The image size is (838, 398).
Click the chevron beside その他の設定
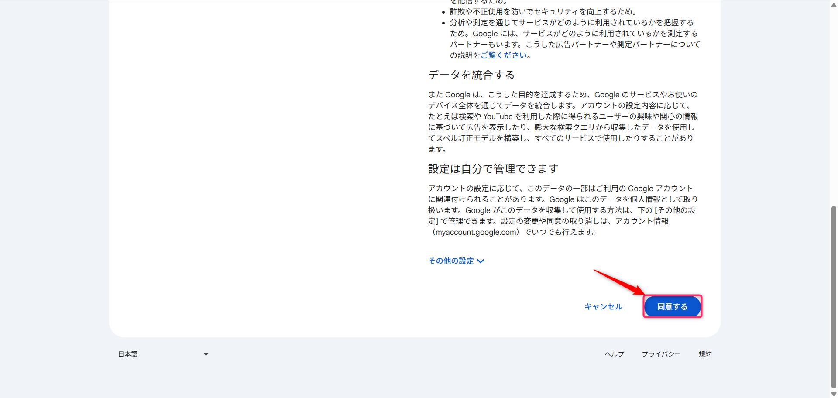pyautogui.click(x=481, y=261)
